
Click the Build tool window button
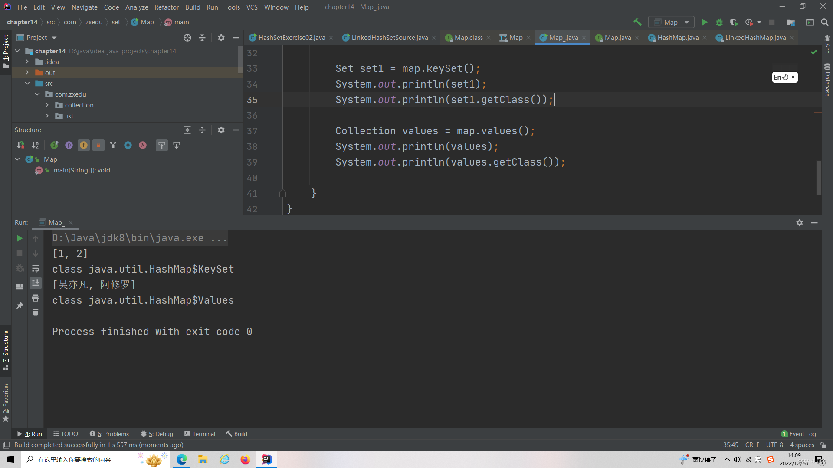tap(236, 434)
